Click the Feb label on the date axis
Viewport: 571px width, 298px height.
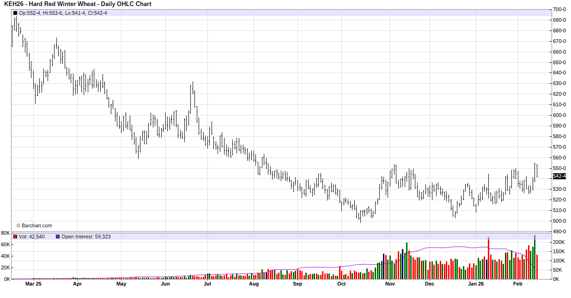(x=519, y=284)
